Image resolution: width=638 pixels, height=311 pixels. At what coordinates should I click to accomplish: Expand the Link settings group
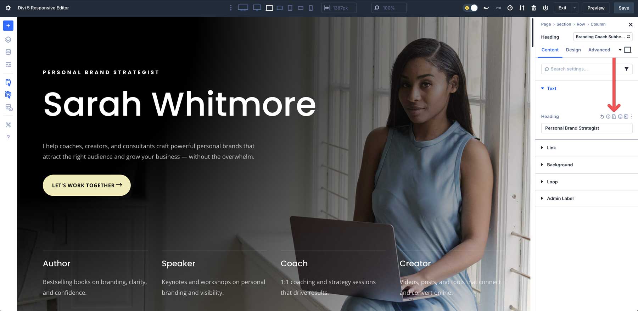[551, 148]
